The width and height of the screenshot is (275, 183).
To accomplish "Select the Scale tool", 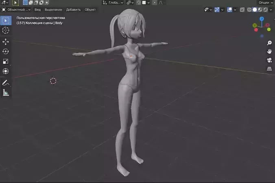I will (x=6, y=62).
